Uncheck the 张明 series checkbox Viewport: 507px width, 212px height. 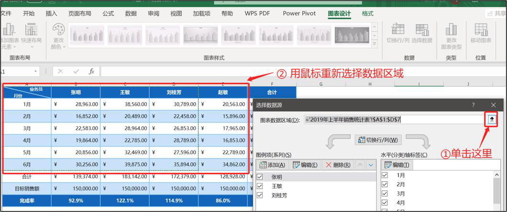click(260, 177)
